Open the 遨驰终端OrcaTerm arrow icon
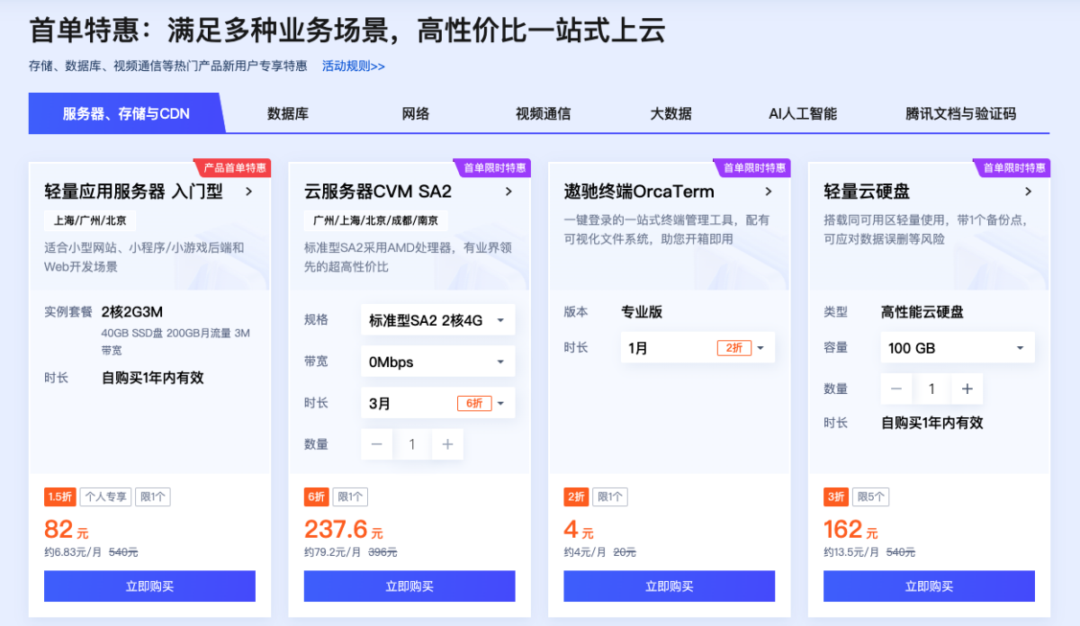 [x=769, y=191]
